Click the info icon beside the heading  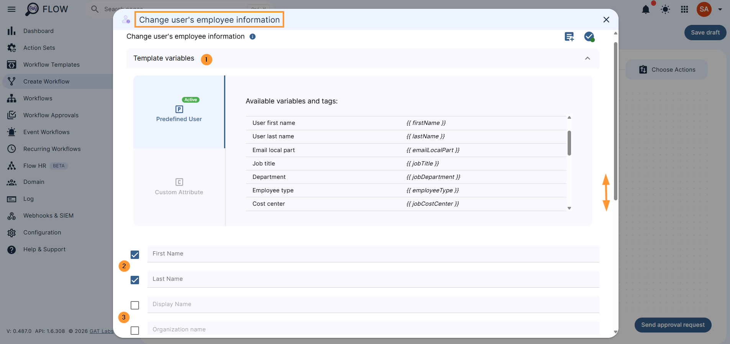pos(252,36)
